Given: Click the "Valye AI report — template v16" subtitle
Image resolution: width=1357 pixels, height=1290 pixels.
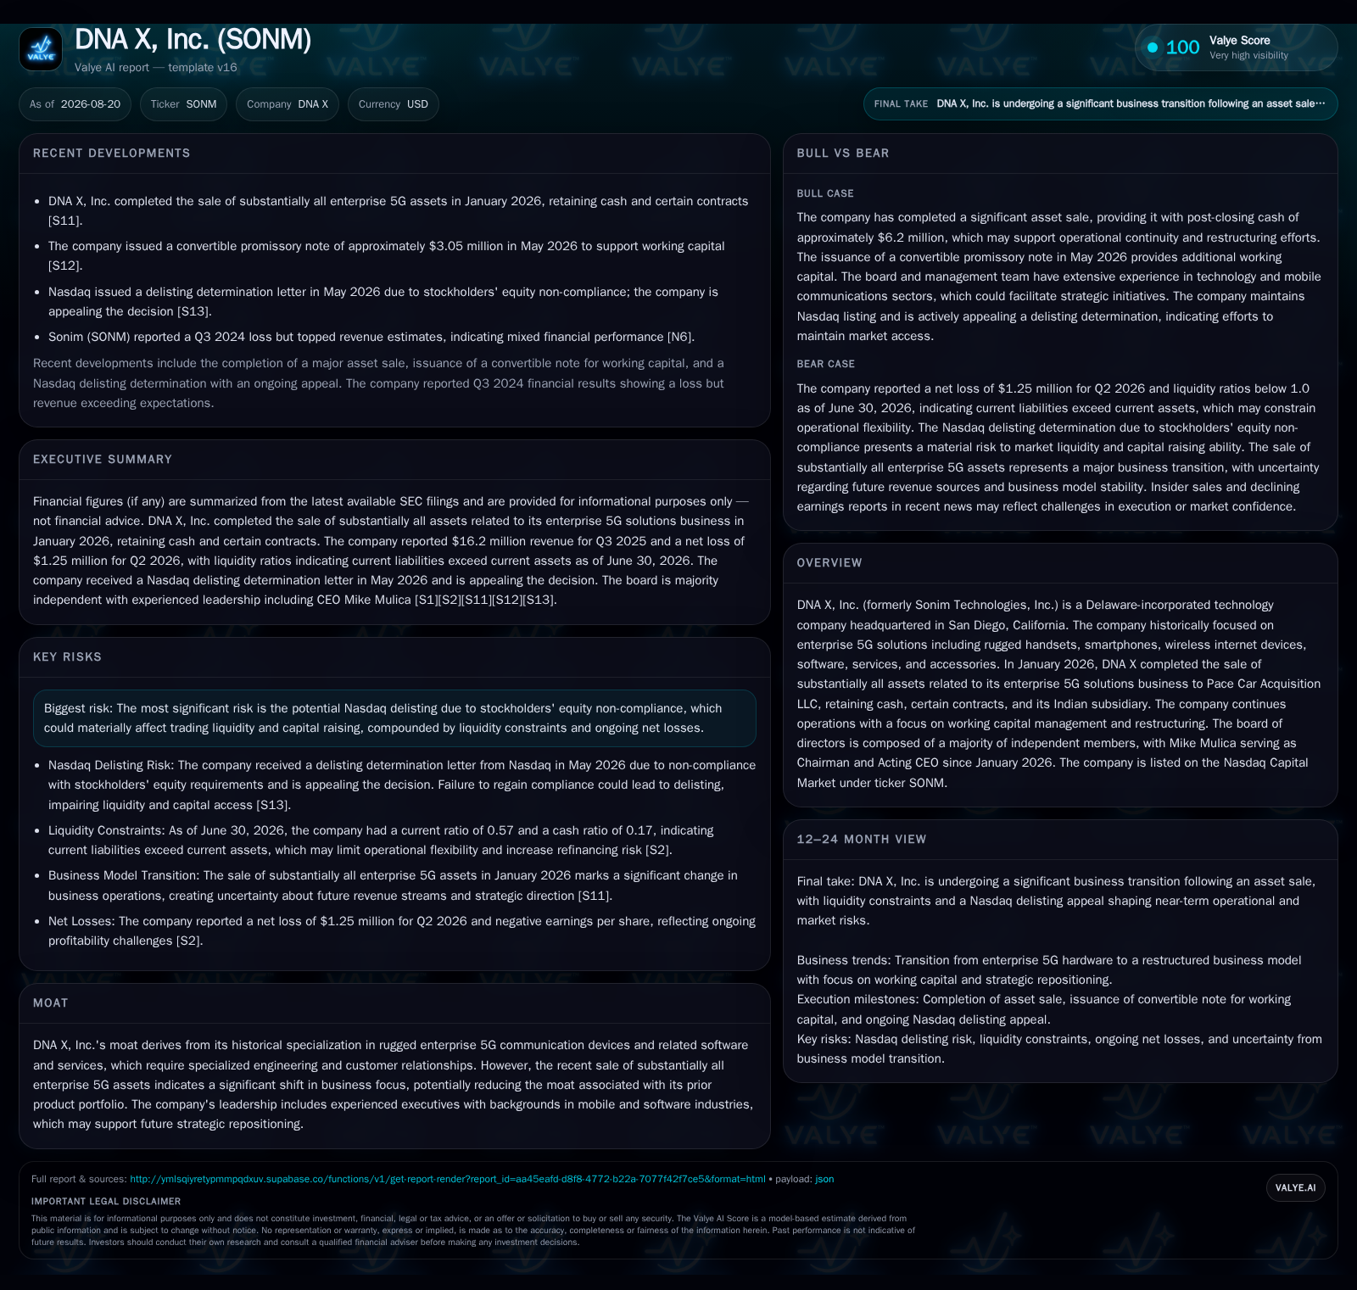Looking at the screenshot, I should coord(156,68).
